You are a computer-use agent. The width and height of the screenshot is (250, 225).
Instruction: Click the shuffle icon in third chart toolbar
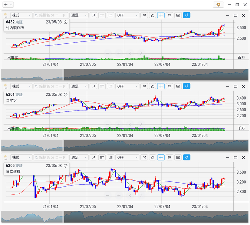[x=144, y=157]
